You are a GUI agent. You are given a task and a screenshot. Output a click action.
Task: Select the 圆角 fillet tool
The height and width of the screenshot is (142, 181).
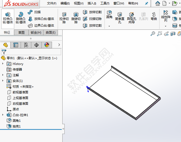tap(109, 14)
